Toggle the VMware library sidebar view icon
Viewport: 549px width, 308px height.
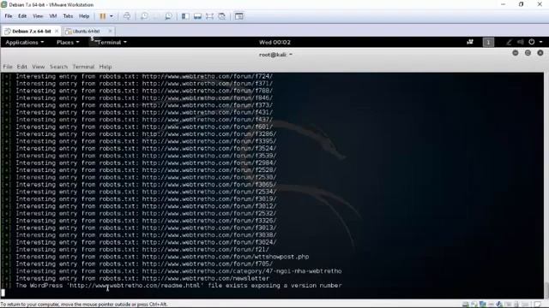pyautogui.click(x=185, y=16)
